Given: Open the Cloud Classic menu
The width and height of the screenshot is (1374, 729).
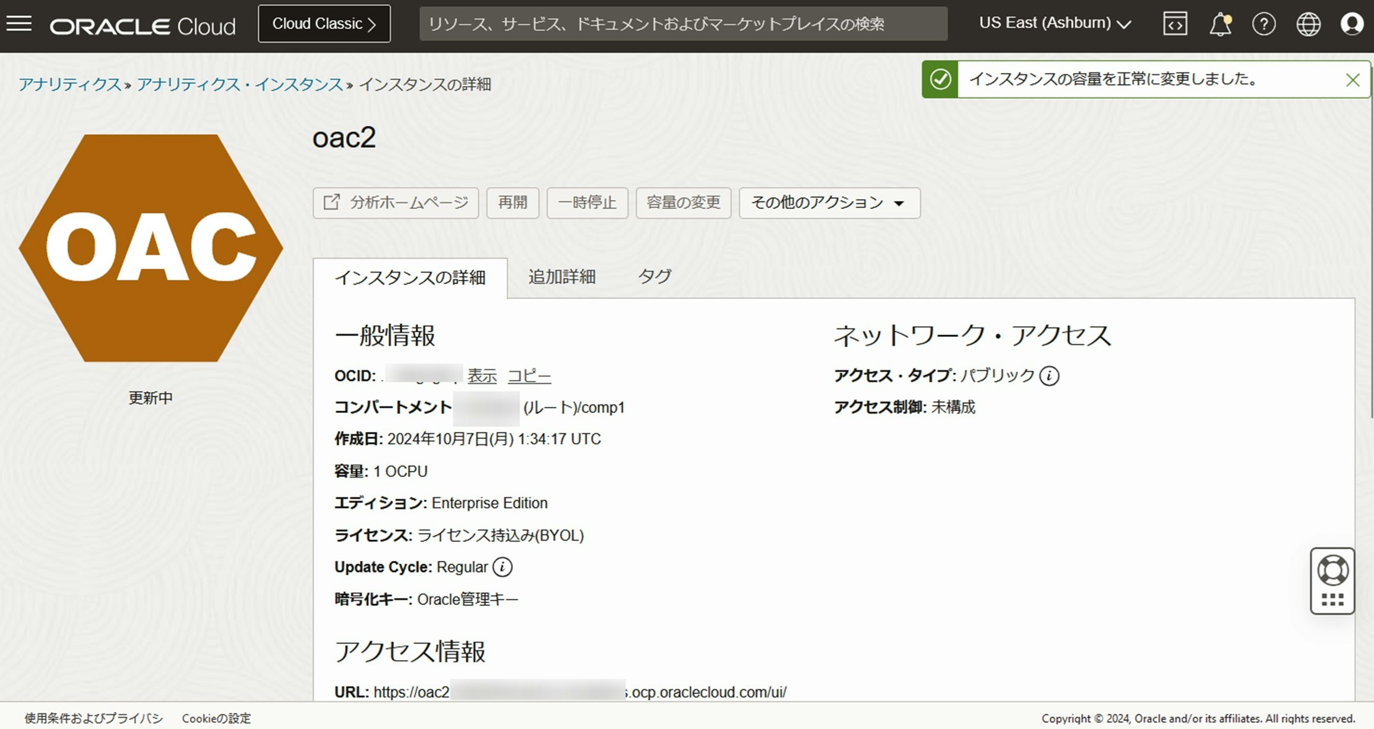Looking at the screenshot, I should pos(324,24).
